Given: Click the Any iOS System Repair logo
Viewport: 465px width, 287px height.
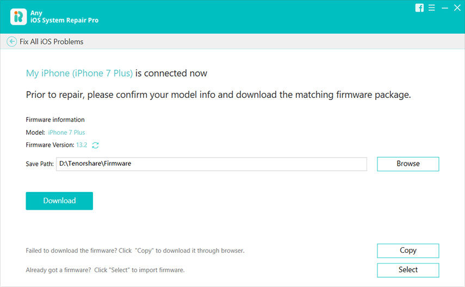Looking at the screenshot, I should pyautogui.click(x=18, y=17).
